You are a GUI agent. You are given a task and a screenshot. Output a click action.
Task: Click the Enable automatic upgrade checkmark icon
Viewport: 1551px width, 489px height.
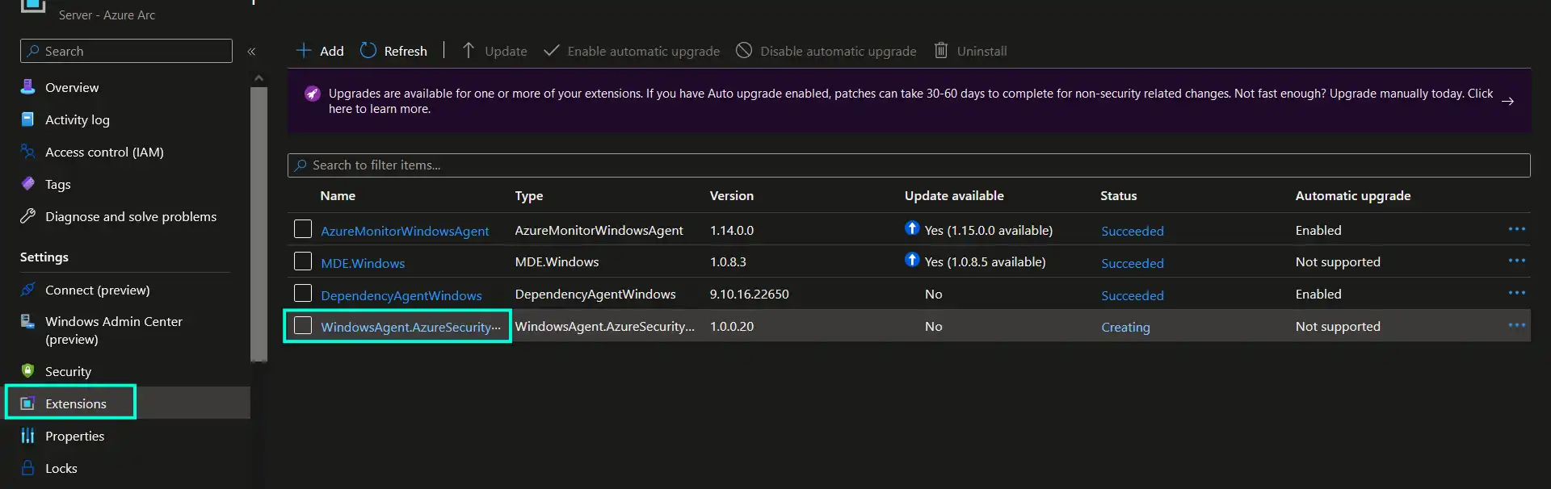[552, 51]
